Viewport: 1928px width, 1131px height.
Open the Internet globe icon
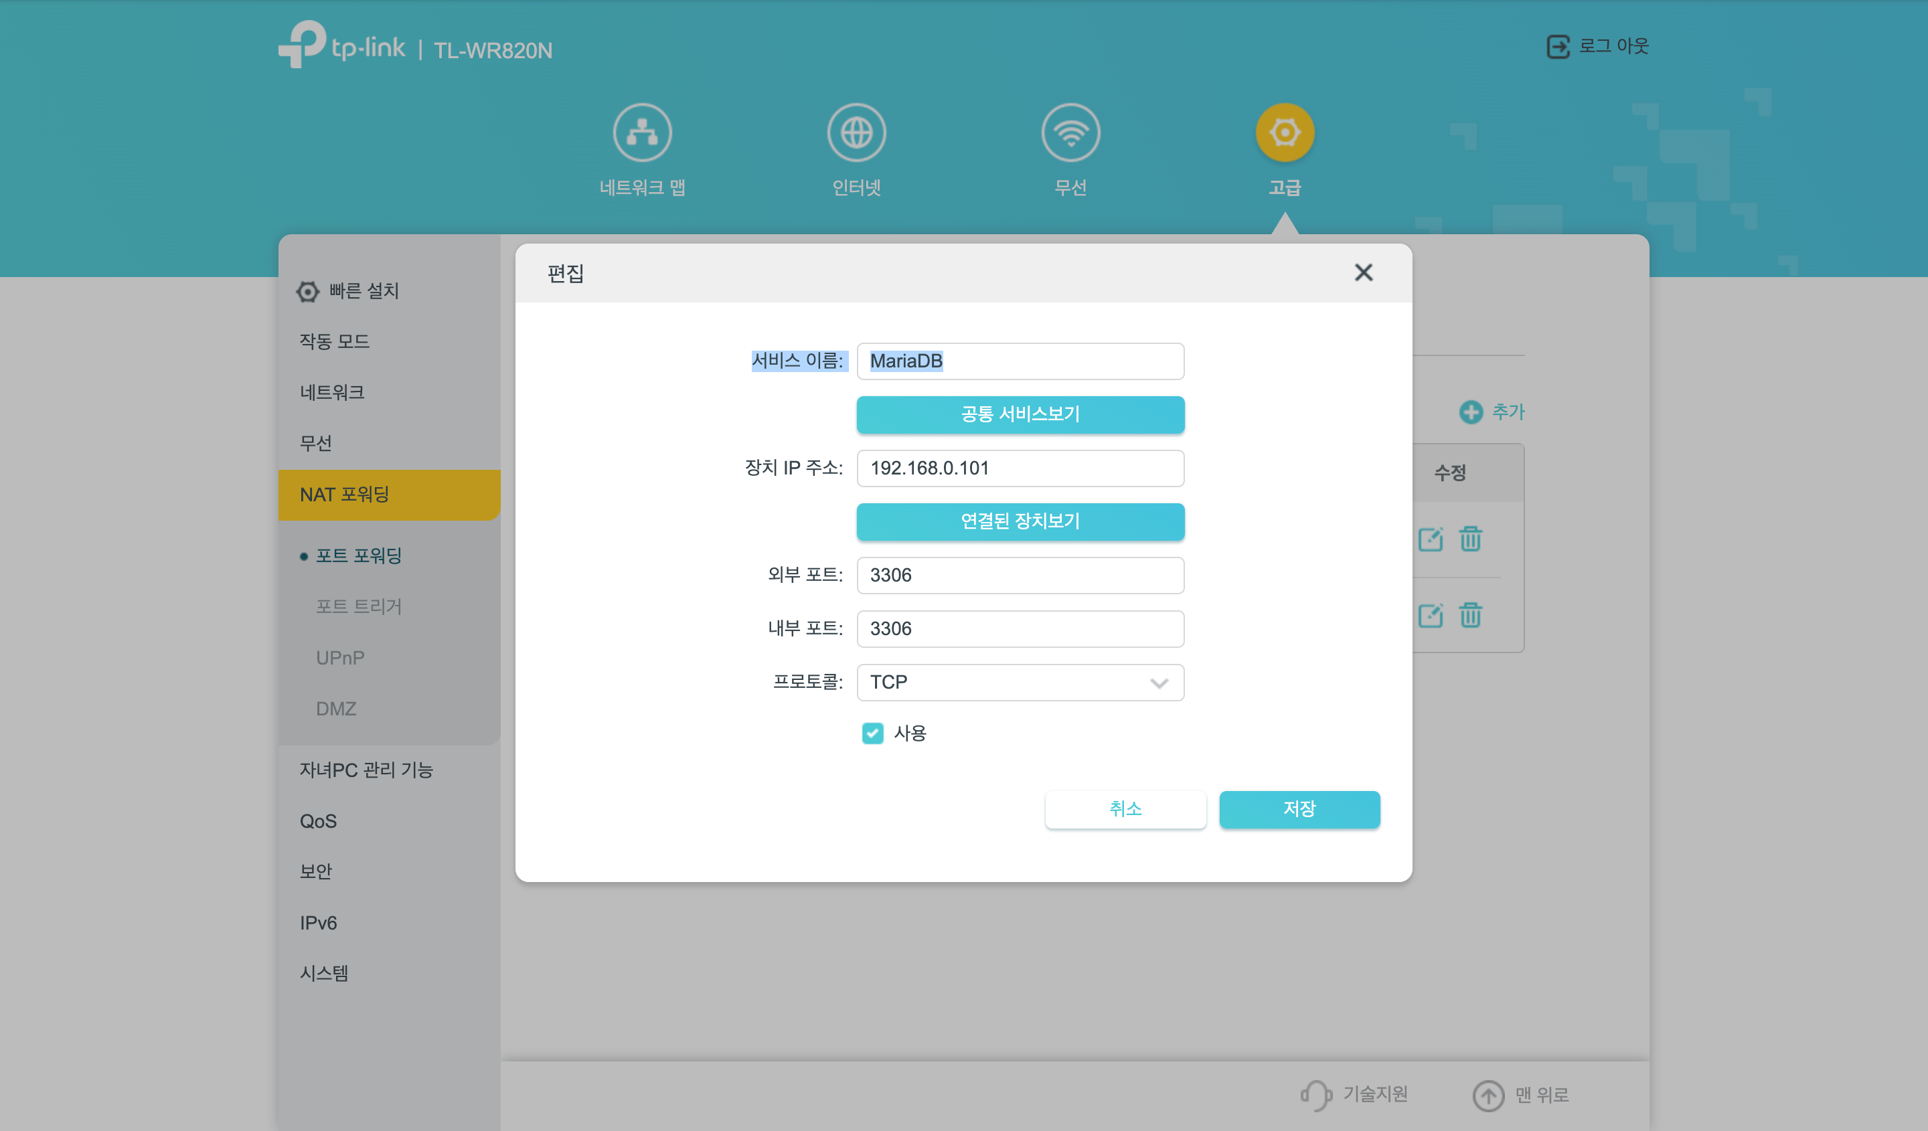(x=856, y=133)
